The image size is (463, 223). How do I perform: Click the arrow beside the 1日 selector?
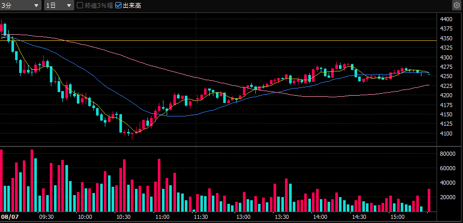point(69,6)
